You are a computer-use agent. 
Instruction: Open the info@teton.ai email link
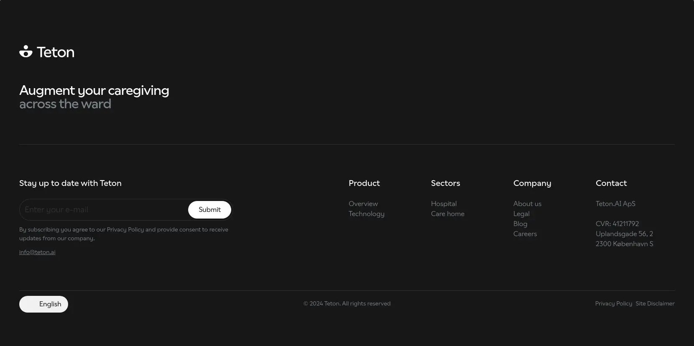tap(37, 252)
